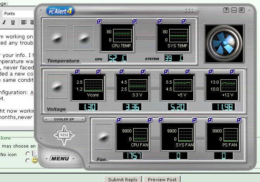
Task: Select the smiley face post icon radio
Action: [28, 160]
